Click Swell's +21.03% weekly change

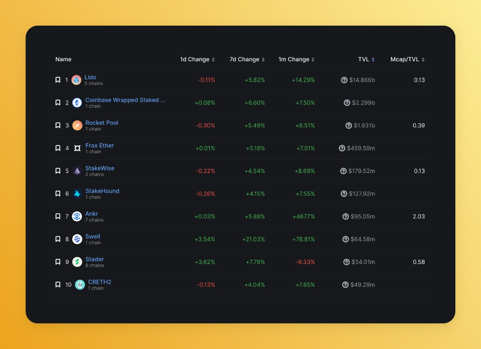pos(254,239)
